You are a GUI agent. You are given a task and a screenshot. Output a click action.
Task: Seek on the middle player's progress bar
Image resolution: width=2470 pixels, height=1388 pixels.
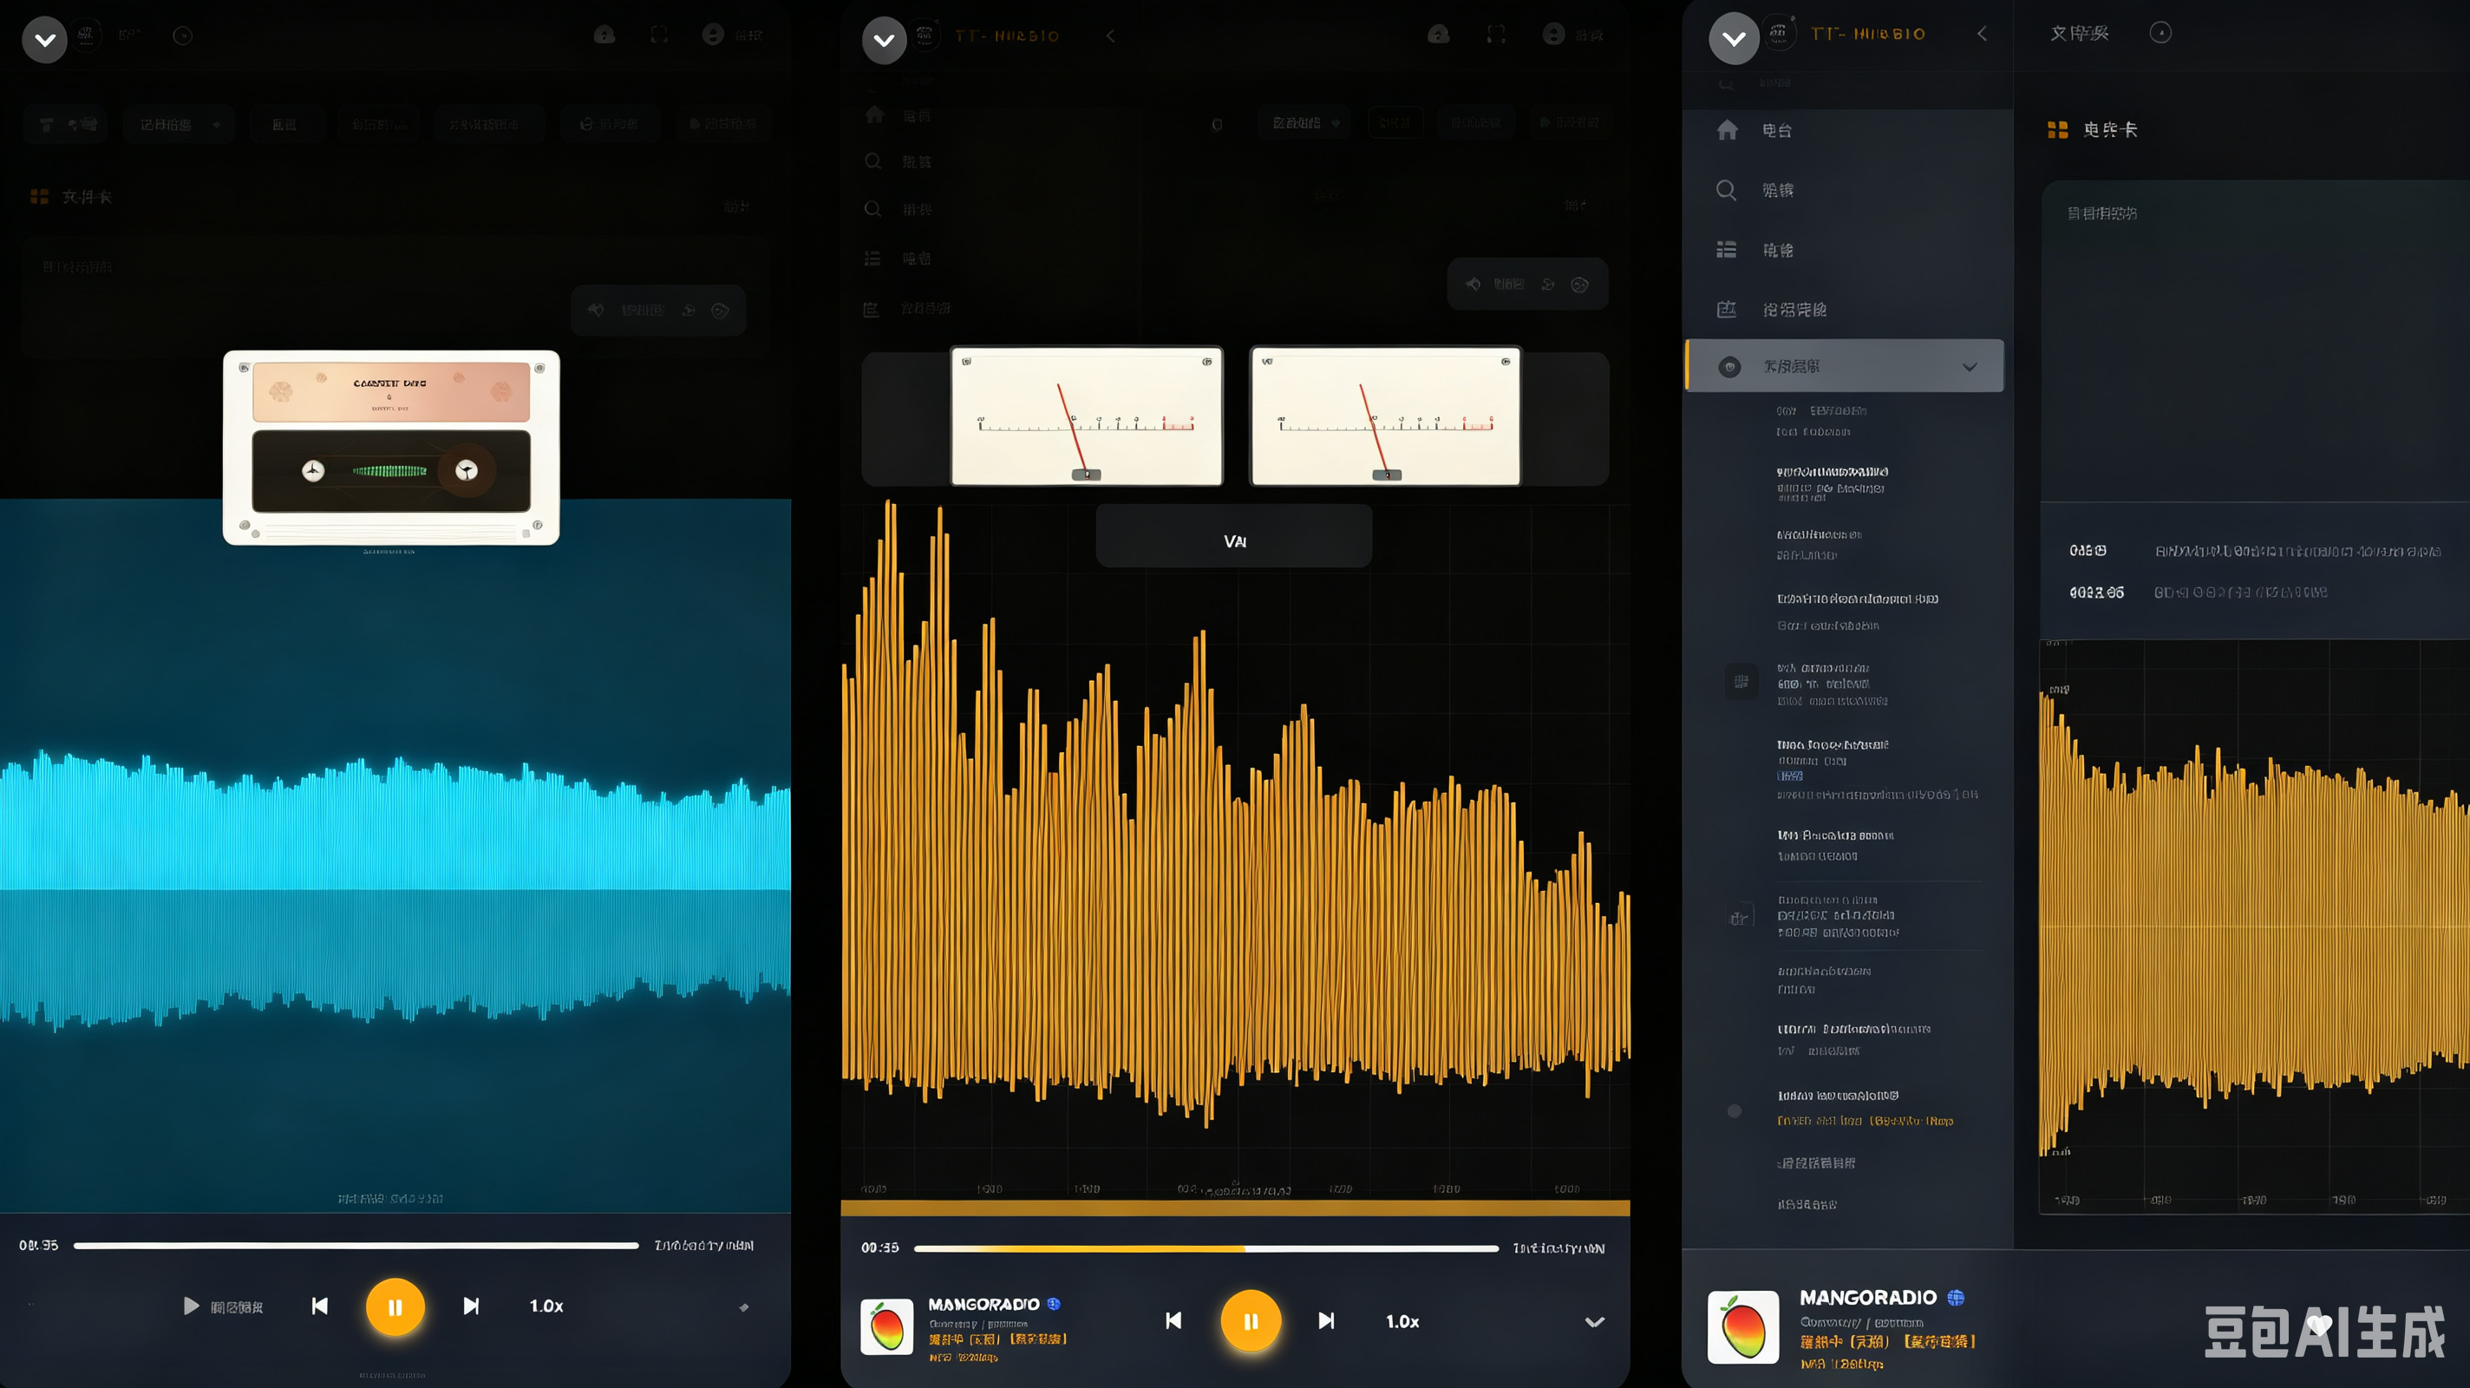tap(1206, 1249)
